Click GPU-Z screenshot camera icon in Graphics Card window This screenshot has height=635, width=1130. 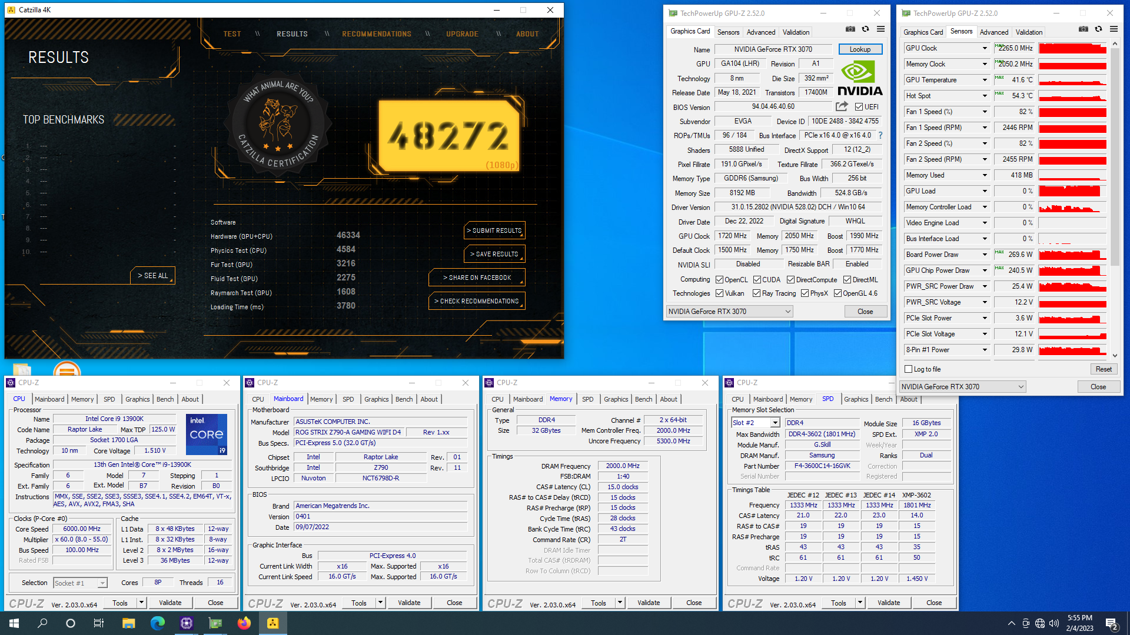point(850,29)
